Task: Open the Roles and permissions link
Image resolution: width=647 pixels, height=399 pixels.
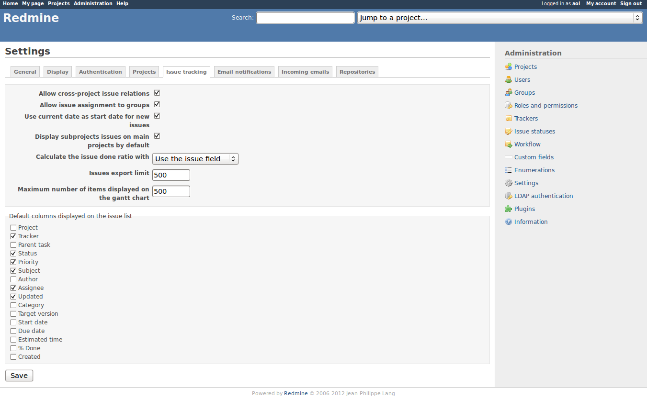Action: click(546, 105)
